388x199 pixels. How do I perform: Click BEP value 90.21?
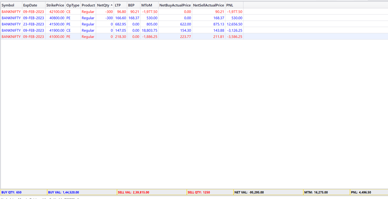click(x=135, y=12)
